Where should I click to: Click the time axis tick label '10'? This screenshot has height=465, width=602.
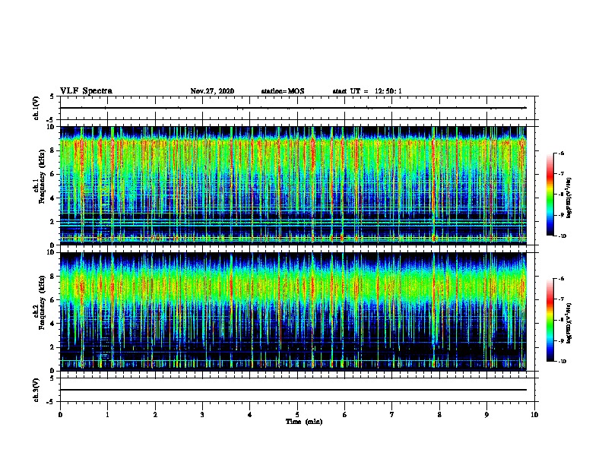click(x=534, y=414)
